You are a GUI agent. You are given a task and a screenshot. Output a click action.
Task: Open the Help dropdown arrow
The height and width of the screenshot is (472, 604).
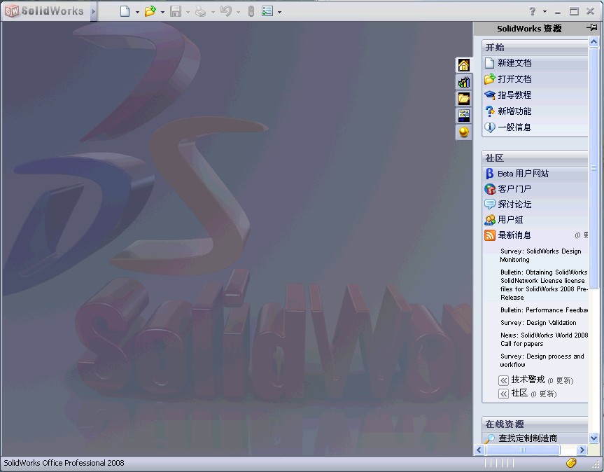[545, 11]
